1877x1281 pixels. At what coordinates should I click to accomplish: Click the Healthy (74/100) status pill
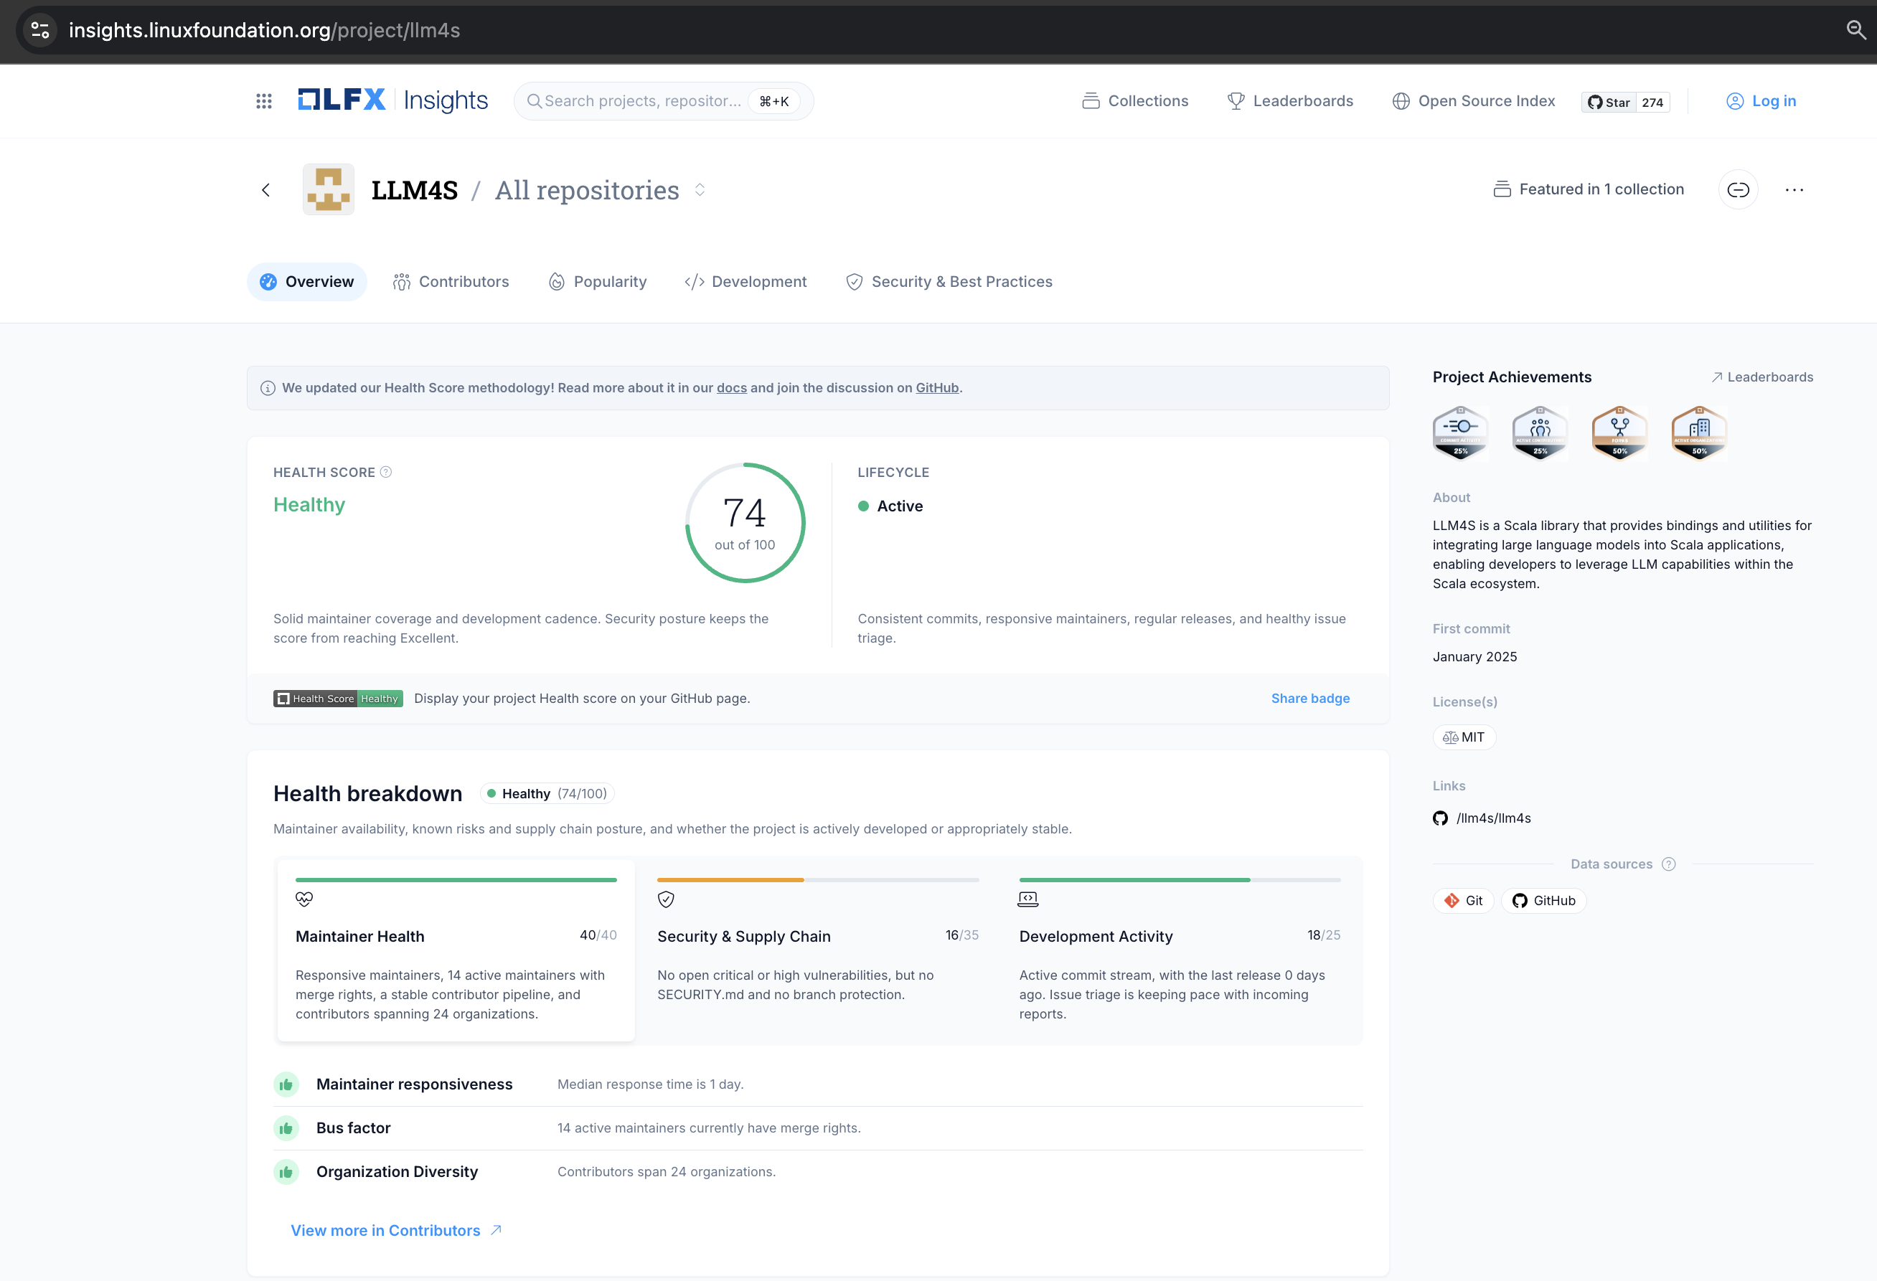pyautogui.click(x=547, y=794)
